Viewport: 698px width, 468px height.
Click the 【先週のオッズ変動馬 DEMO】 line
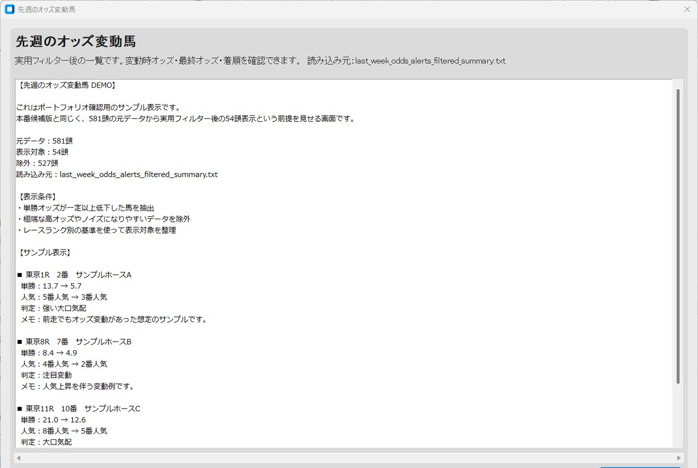pyautogui.click(x=67, y=85)
